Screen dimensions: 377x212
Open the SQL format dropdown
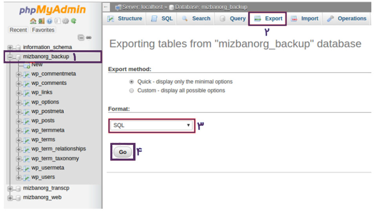tap(152, 126)
